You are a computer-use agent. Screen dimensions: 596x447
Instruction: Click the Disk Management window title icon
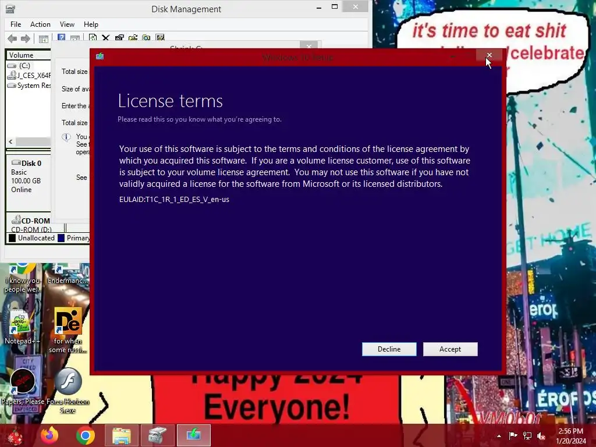[10, 9]
